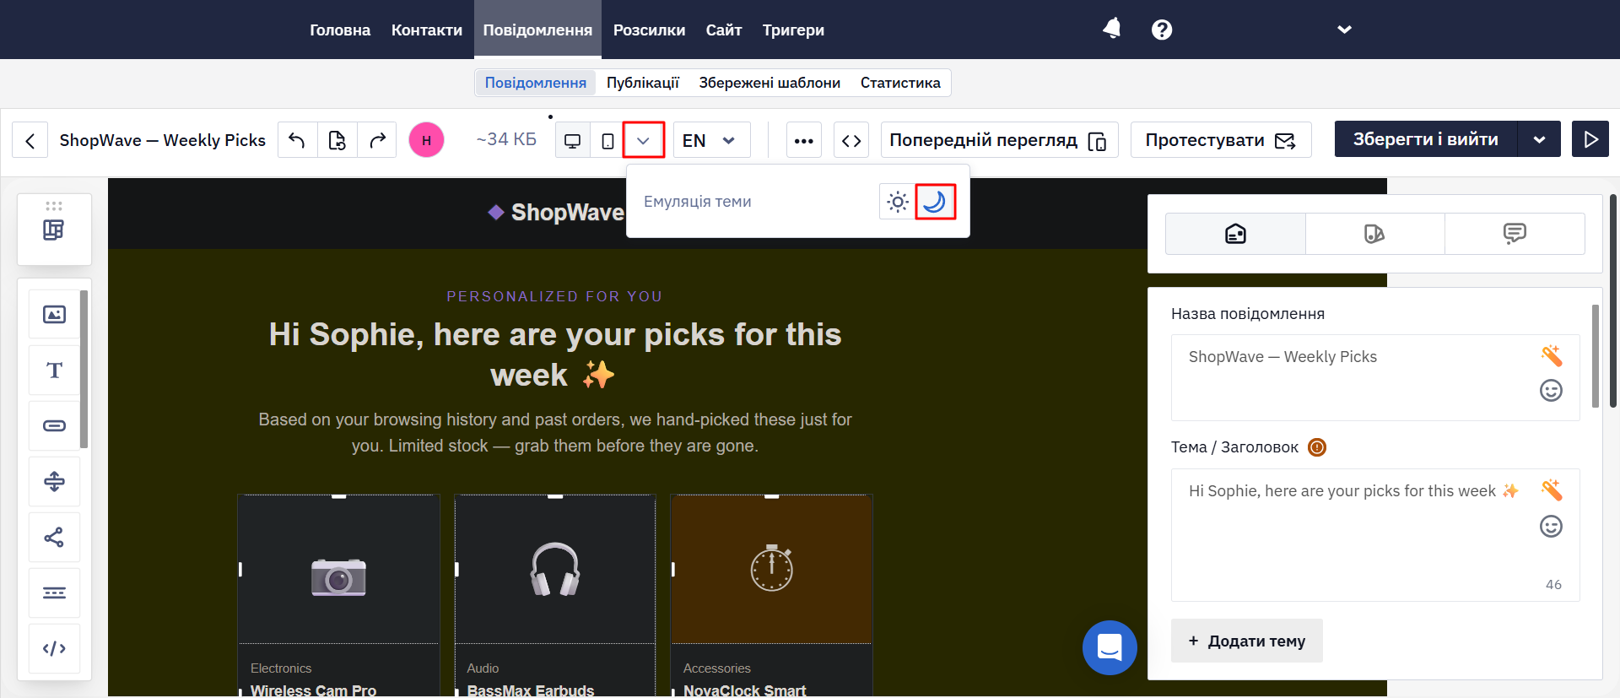The width and height of the screenshot is (1620, 698).
Task: Switch to desktop preview mode
Action: click(573, 140)
